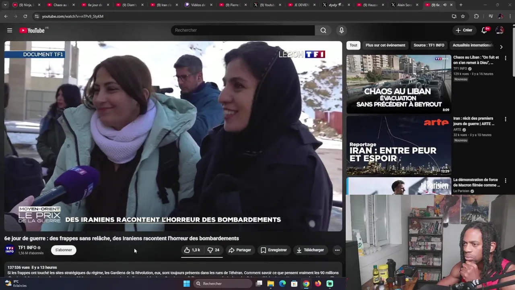Click the Chrome address bar URL
The height and width of the screenshot is (290, 515).
[x=72, y=17]
